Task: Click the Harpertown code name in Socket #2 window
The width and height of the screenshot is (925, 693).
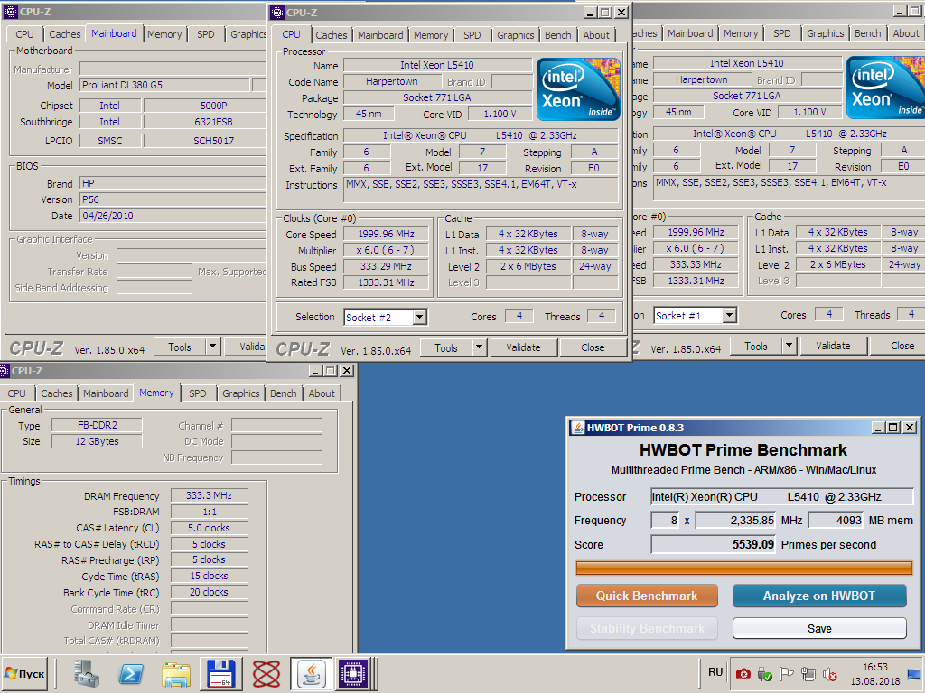Action: tap(391, 81)
